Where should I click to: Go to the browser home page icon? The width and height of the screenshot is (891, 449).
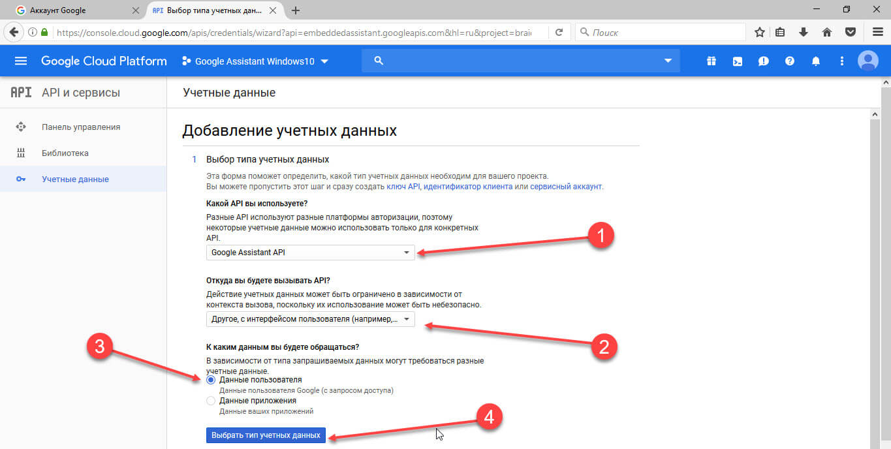click(826, 32)
